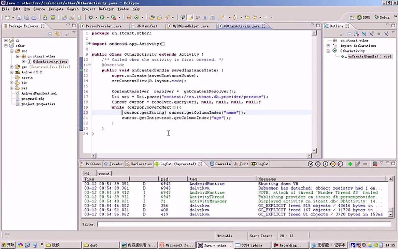This screenshot has height=249, width=398.
Task: Open the DDMS perspective
Action: pyautogui.click(x=364, y=17)
